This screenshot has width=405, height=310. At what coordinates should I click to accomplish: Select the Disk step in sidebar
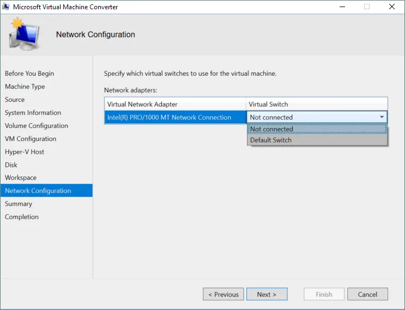point(11,165)
